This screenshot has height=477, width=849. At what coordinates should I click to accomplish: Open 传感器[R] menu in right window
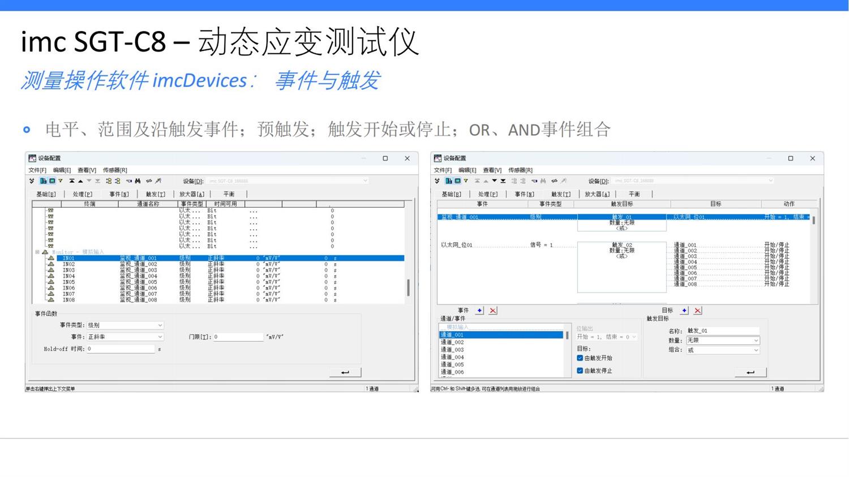520,170
